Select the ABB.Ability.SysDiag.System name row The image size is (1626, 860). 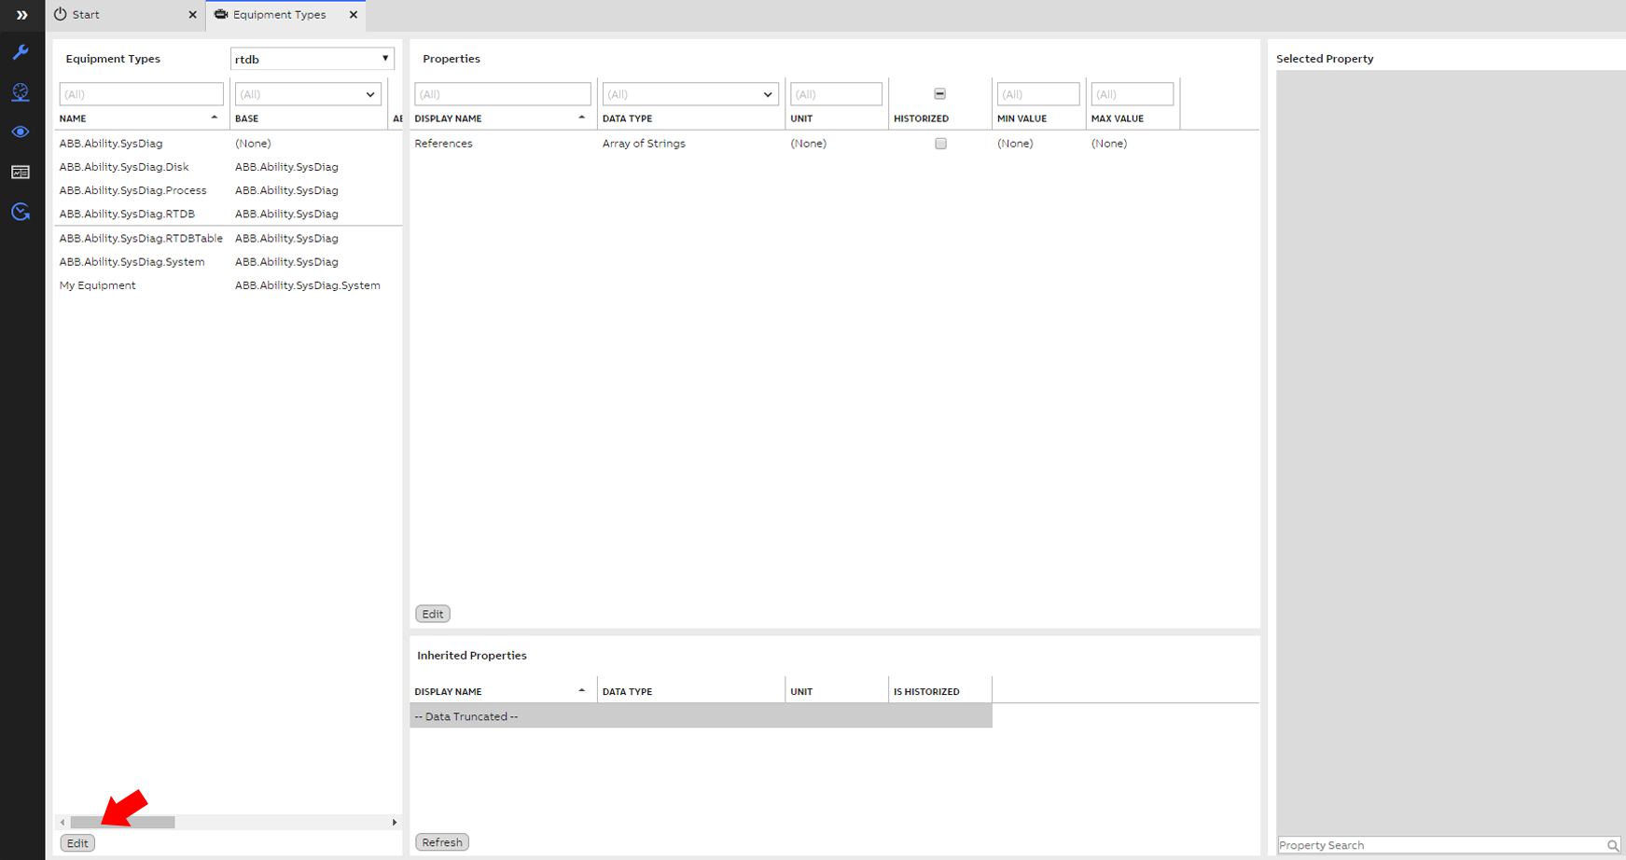pos(132,262)
